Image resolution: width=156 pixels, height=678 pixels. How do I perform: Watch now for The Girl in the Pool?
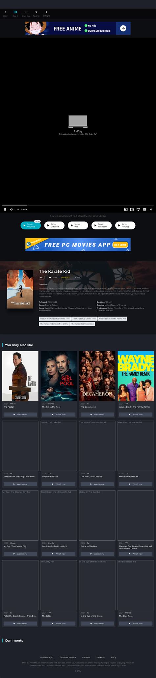(x=59, y=414)
